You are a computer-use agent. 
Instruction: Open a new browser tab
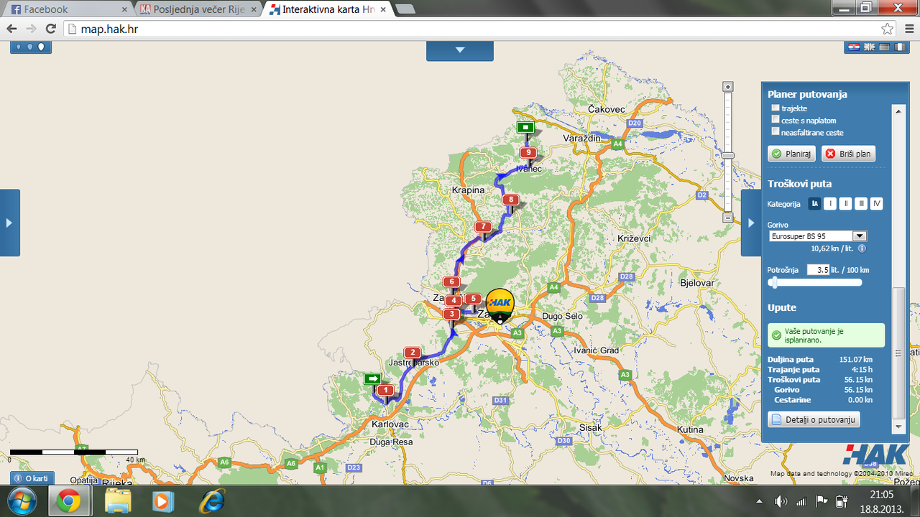[x=405, y=9]
